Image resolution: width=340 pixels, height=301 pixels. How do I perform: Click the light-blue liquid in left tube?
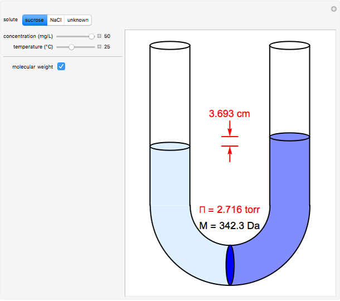(x=170, y=178)
